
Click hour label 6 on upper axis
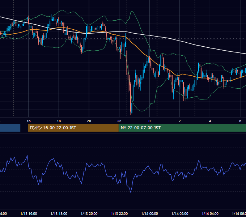click(x=240, y=121)
